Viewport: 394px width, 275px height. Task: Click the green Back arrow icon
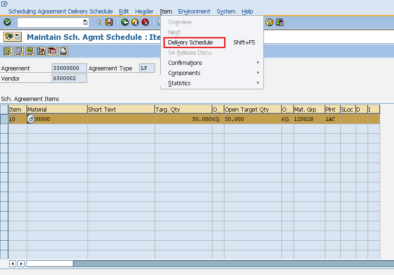125,22
